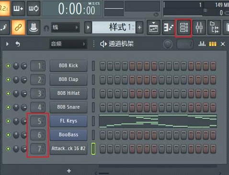The width and height of the screenshot is (229, 175).
Task: Click the channel rack undo arrow
Action: [18, 44]
